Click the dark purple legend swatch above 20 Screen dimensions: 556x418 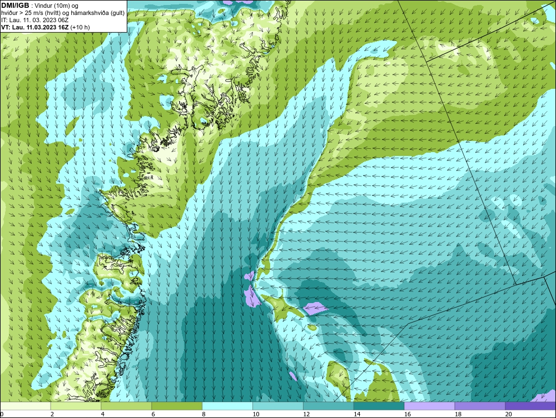(x=530, y=406)
